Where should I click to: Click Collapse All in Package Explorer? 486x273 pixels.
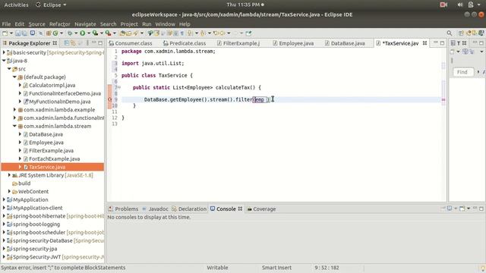click(66, 43)
